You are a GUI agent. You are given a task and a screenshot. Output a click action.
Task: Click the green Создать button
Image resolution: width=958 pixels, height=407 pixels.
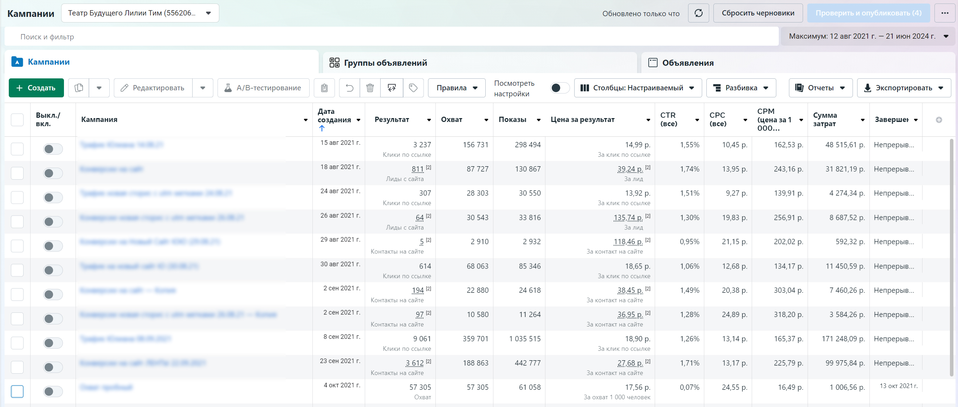click(x=36, y=88)
